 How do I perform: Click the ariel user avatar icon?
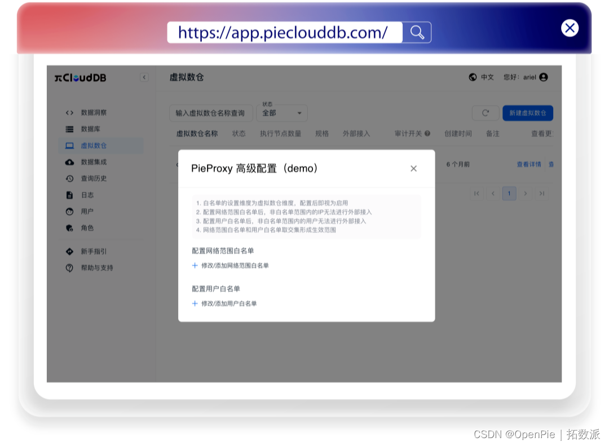(x=544, y=77)
